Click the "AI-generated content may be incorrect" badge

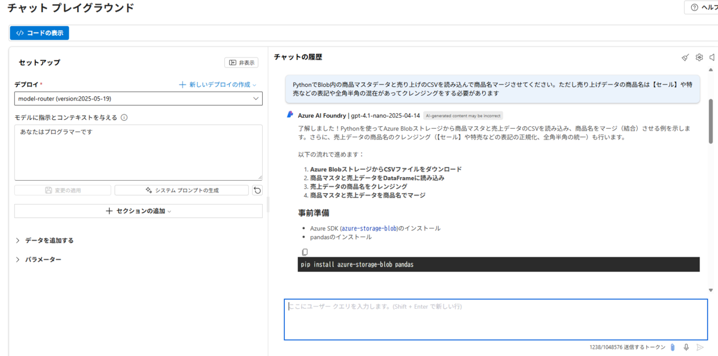click(x=463, y=115)
